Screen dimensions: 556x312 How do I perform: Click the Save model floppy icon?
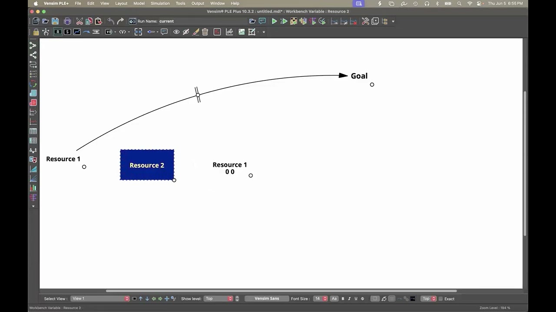click(55, 21)
